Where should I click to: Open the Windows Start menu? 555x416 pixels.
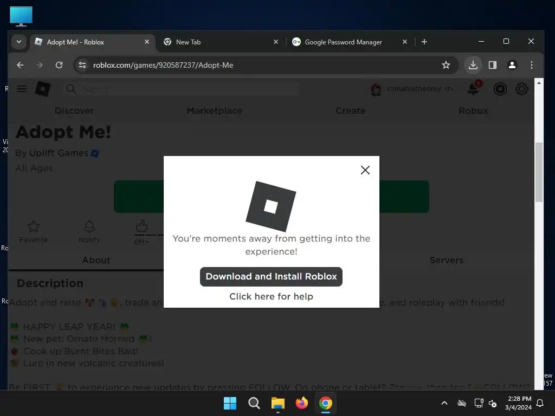point(230,403)
